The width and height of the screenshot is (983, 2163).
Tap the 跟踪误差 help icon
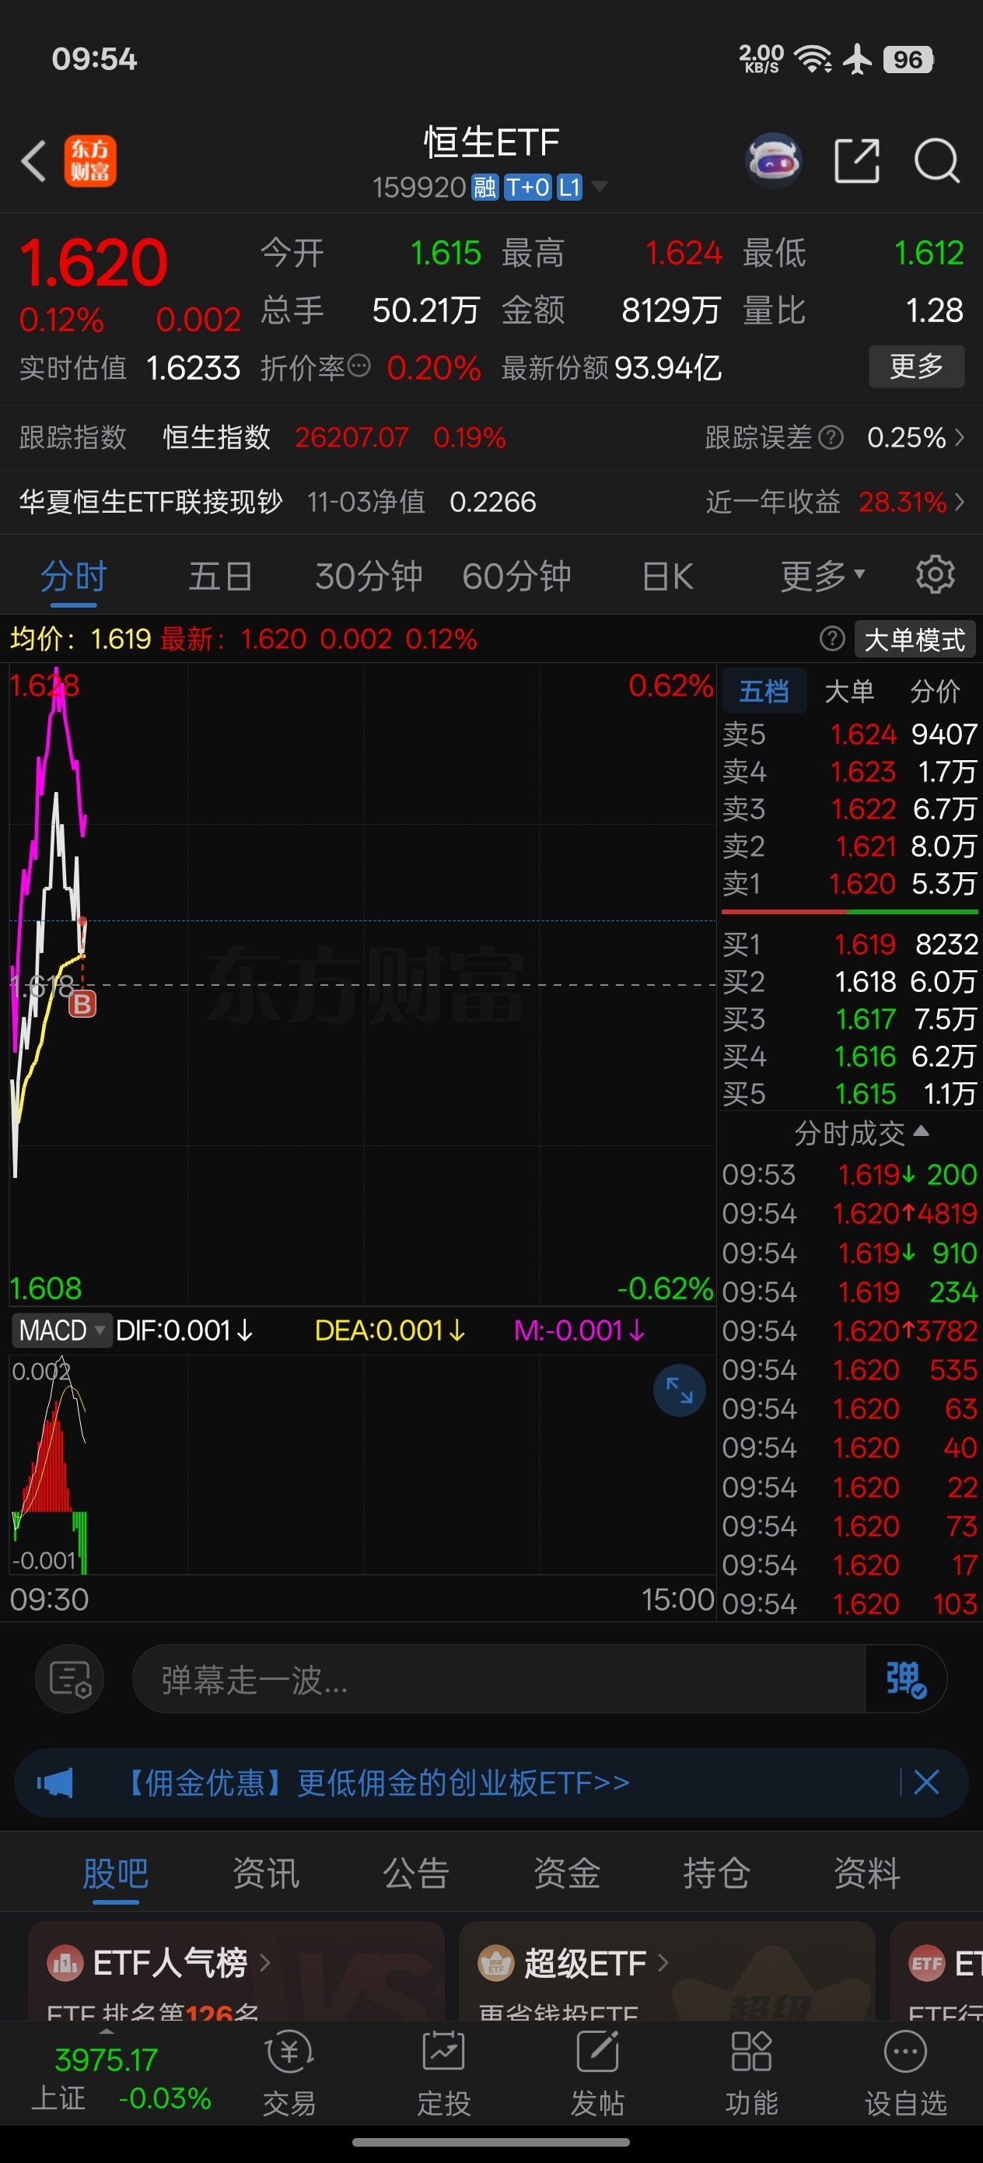[x=831, y=437]
